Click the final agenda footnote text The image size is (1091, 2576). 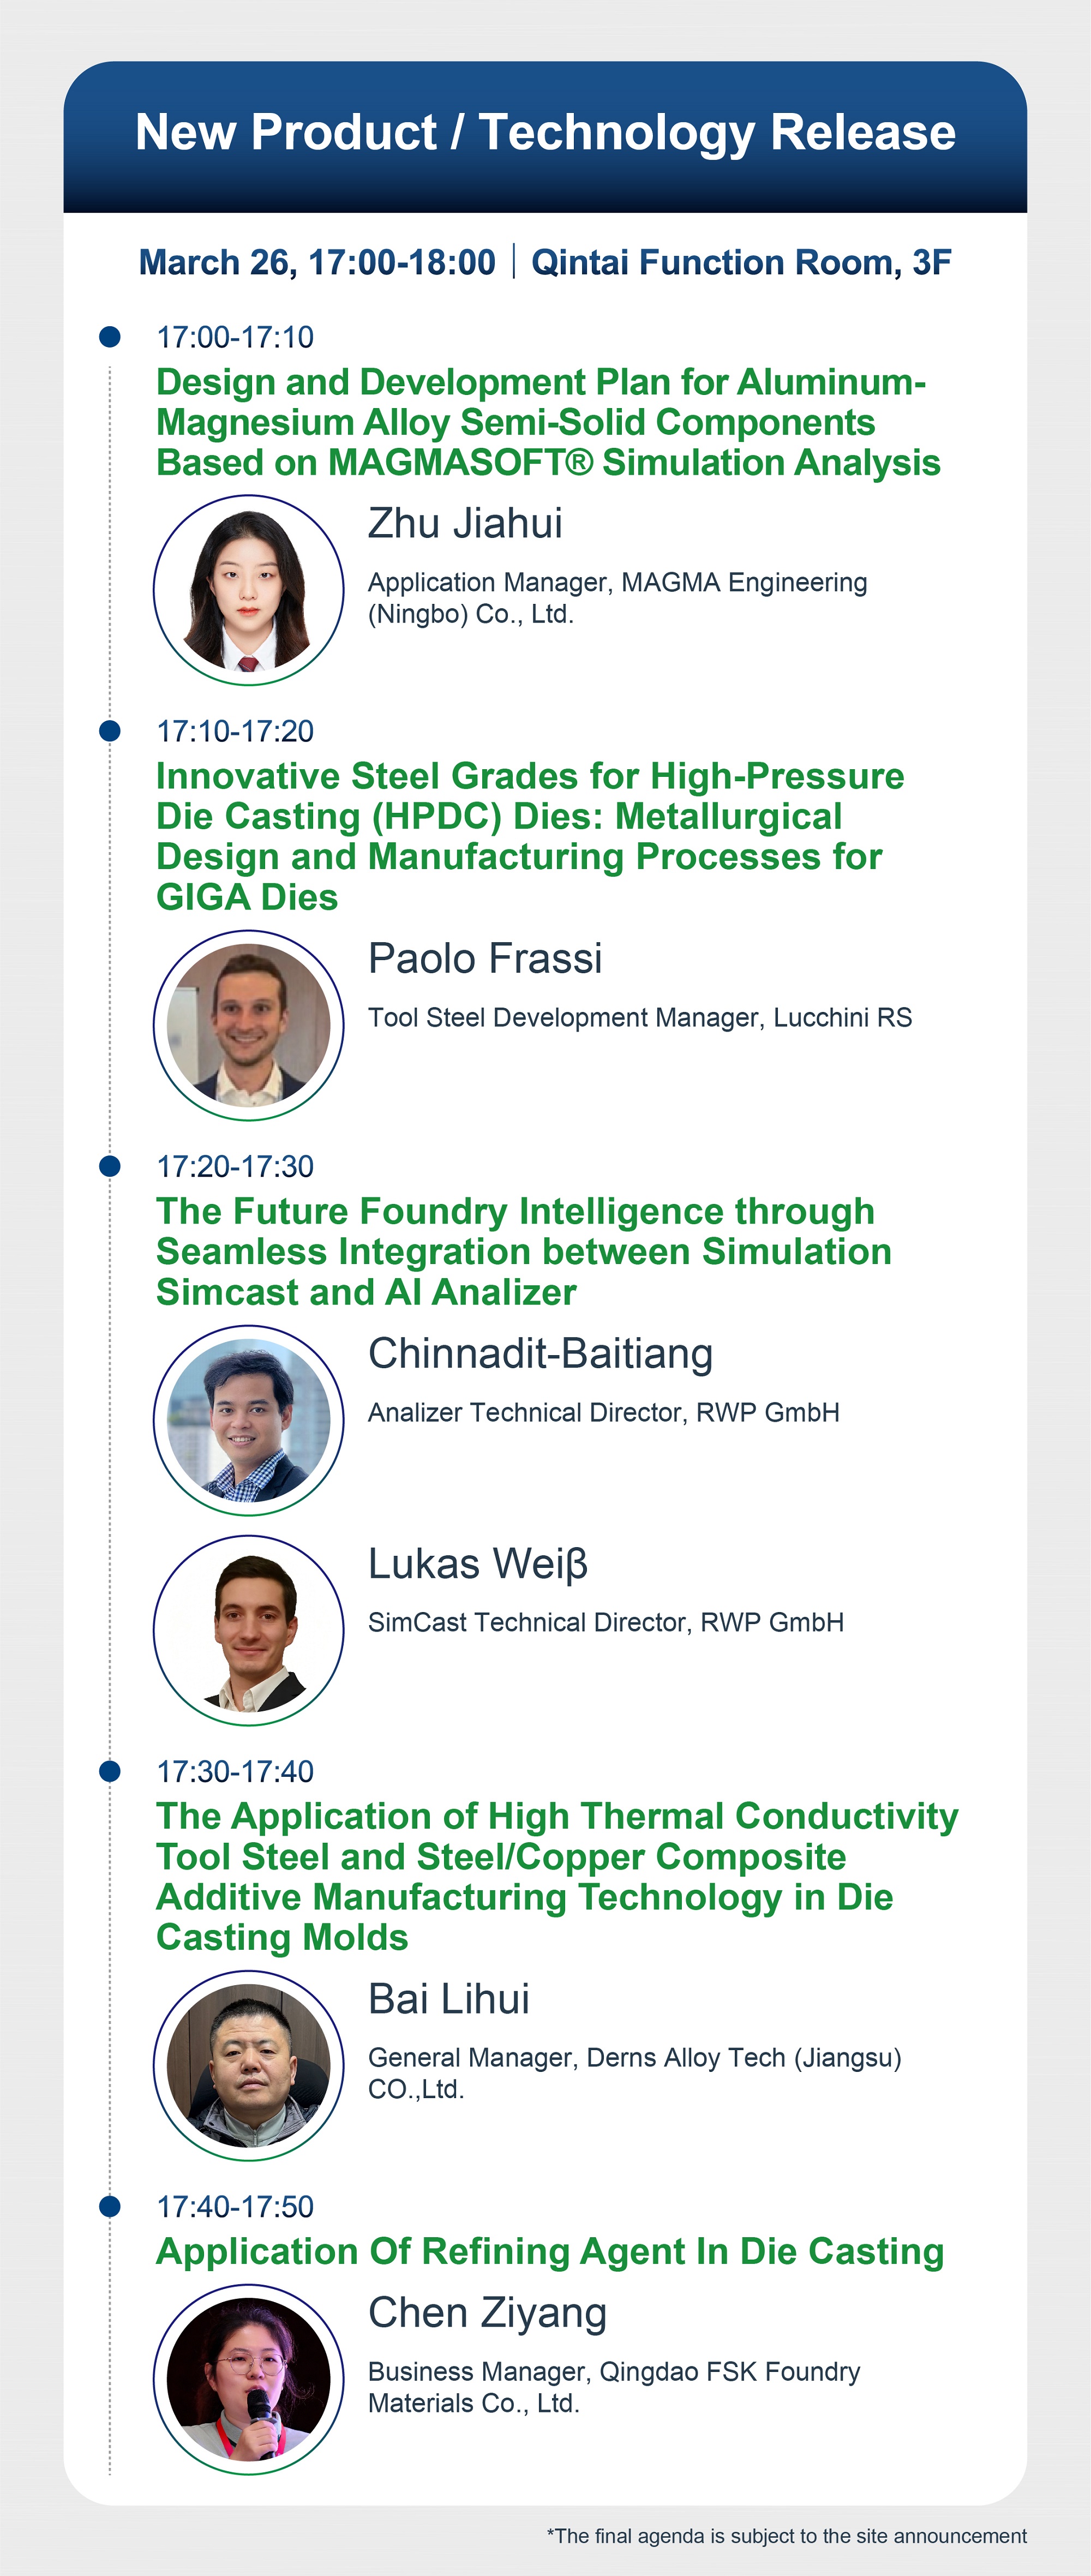(x=786, y=2536)
